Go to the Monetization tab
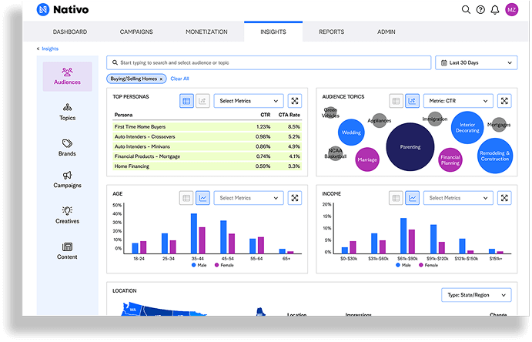Viewport: 532px width, 342px height. [x=206, y=32]
